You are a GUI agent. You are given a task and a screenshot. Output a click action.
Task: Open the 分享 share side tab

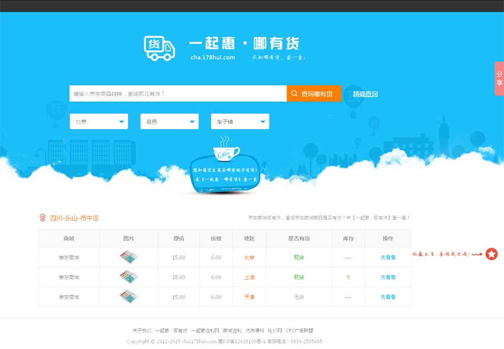pos(499,79)
